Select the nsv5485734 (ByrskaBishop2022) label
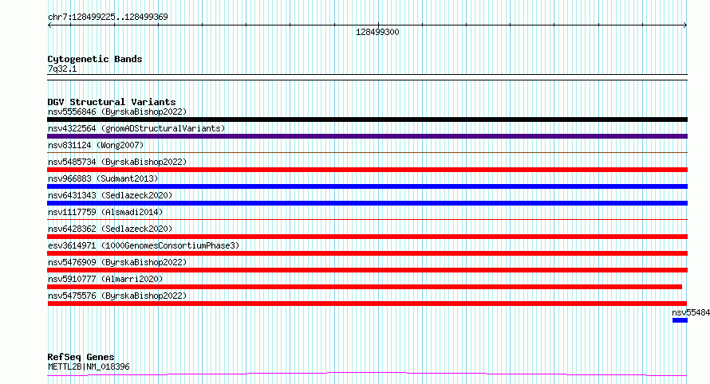This screenshot has width=710, height=384. pyautogui.click(x=117, y=162)
